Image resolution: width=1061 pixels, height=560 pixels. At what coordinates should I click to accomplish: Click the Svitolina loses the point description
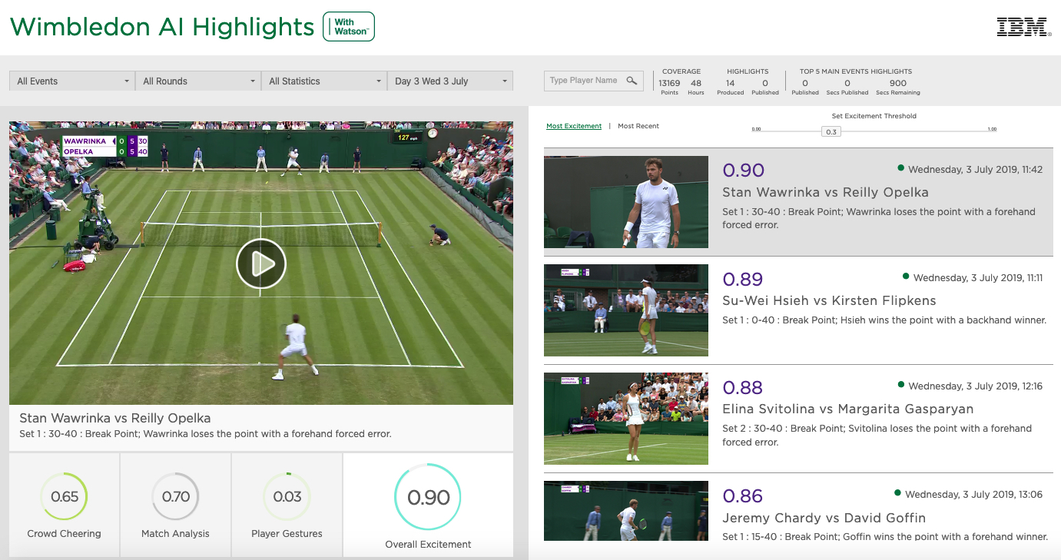(877, 436)
